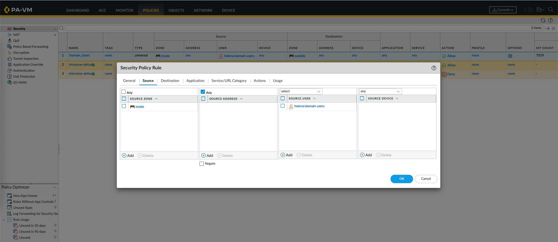Check the box beside inside source zone

[124, 106]
